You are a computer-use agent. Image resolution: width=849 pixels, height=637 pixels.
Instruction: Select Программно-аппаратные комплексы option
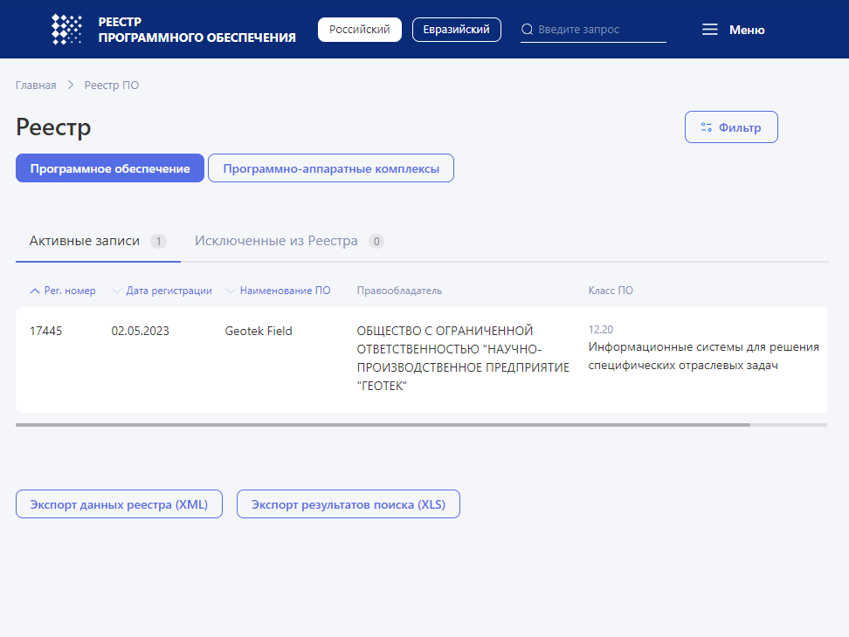pyautogui.click(x=331, y=168)
